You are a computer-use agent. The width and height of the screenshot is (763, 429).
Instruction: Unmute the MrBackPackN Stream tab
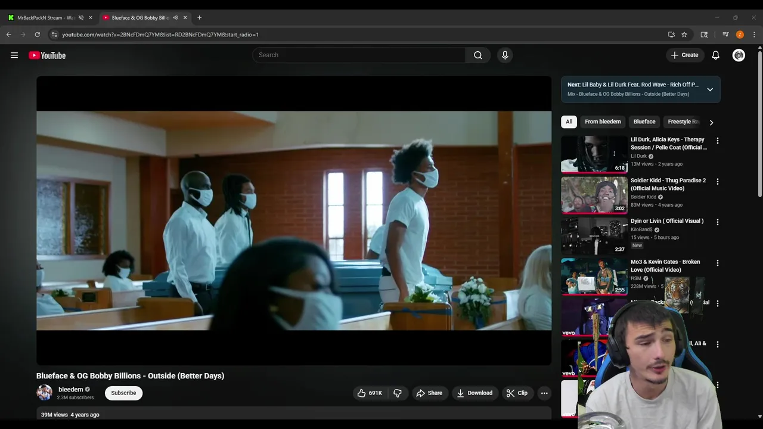click(x=81, y=18)
